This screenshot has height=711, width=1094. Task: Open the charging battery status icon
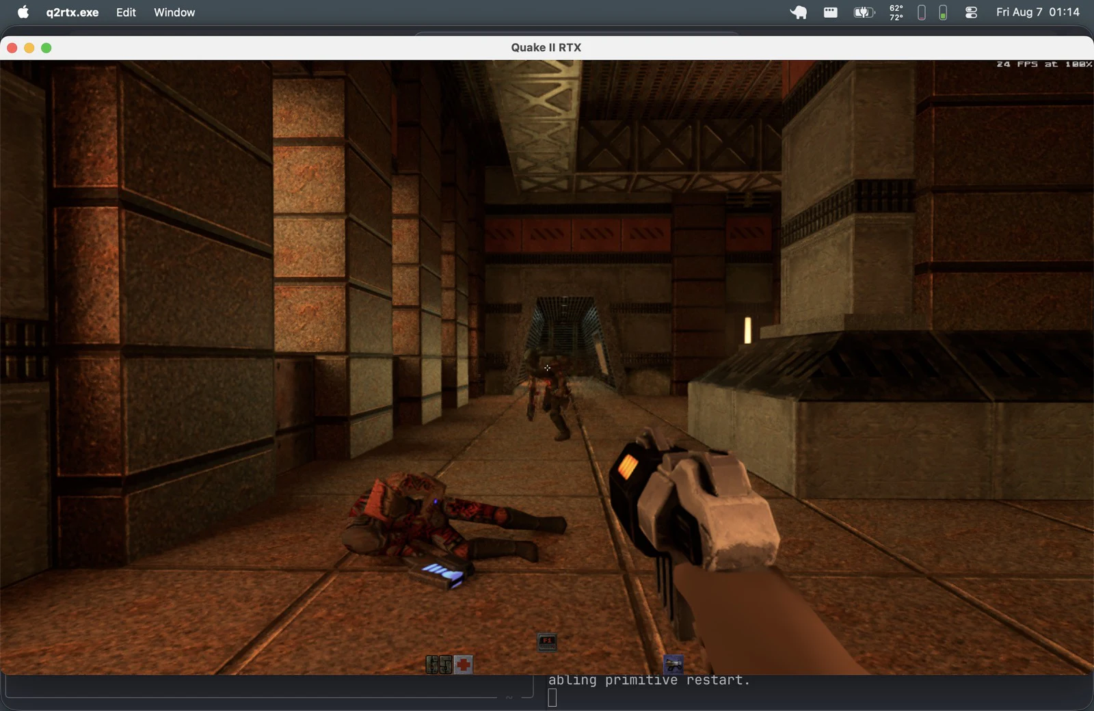(x=864, y=12)
